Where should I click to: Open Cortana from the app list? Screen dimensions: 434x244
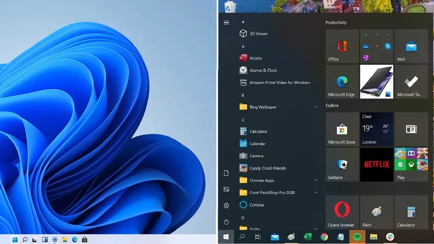[x=257, y=205]
